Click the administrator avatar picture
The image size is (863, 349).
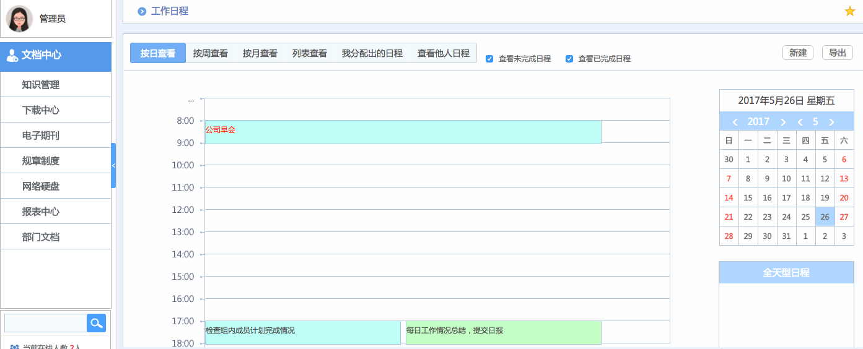[19, 19]
